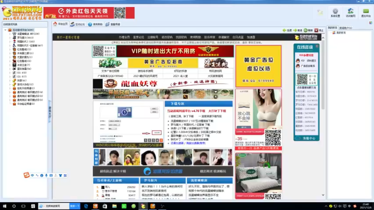The width and height of the screenshot is (374, 210).
Task: Go forward with the 前进 arrow
Action: [x=298, y=30]
